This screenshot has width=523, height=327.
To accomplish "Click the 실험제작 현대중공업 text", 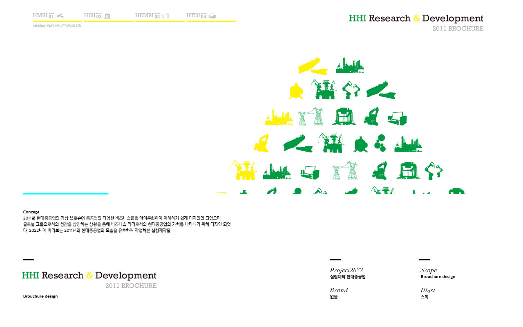I will click(x=348, y=277).
